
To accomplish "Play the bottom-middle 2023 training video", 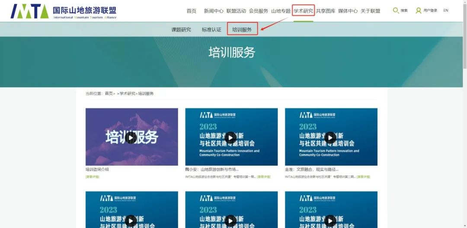I will coord(231,220).
